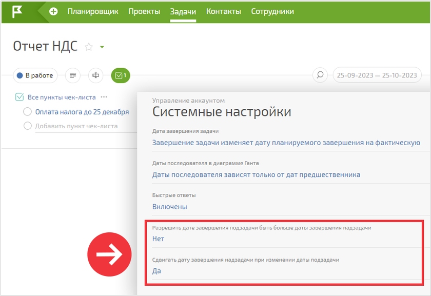The width and height of the screenshot is (431, 296).
Task: Open the green checklist counter button
Action: (x=121, y=75)
